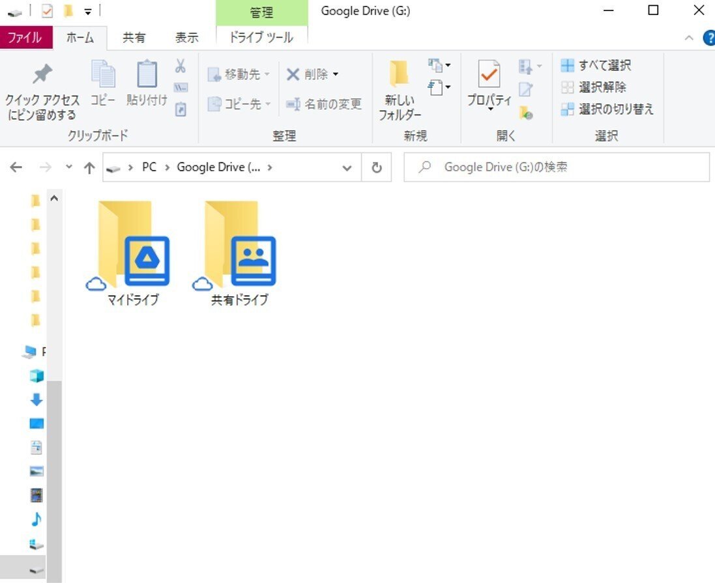This screenshot has width=715, height=583.
Task: Switch to the 共有 (Share) tab
Action: (x=134, y=38)
